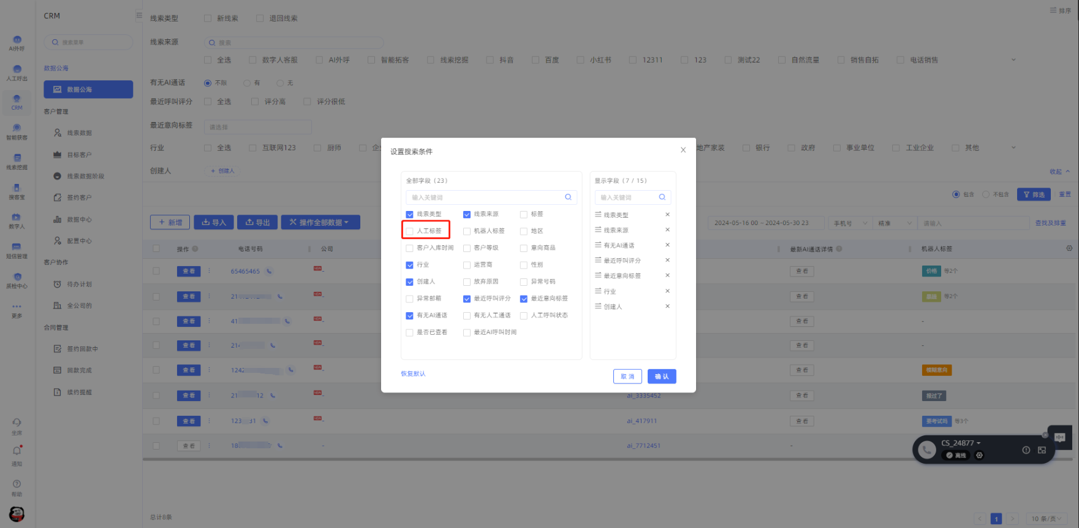This screenshot has width=1079, height=528.
Task: Remove 线索类型 from displayed fields list
Action: click(x=667, y=215)
